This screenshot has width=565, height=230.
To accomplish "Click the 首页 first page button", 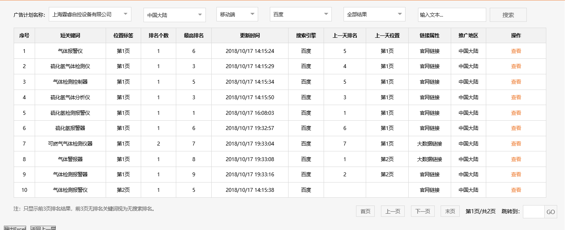I will tap(365, 211).
